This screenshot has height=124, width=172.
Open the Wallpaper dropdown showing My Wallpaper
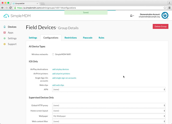point(109,116)
